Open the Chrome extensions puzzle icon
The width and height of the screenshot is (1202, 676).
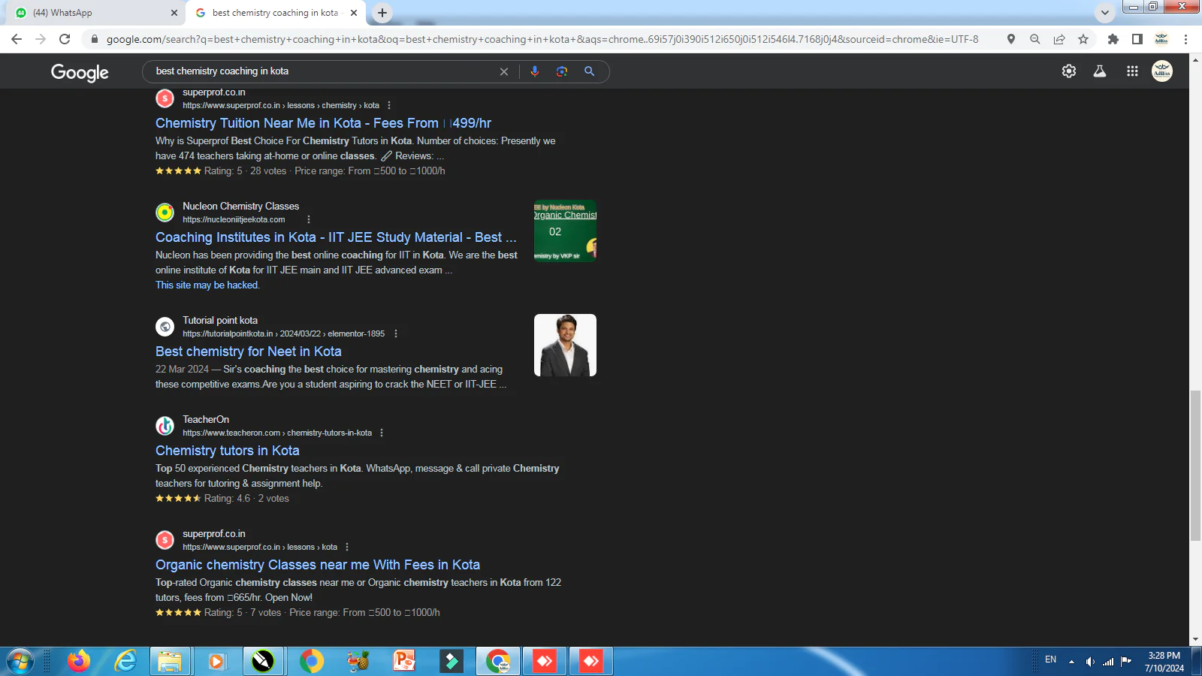[x=1113, y=39]
